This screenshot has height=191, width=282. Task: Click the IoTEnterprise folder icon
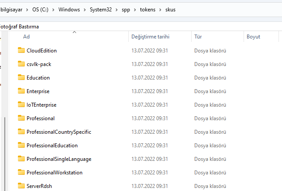pos(21,104)
